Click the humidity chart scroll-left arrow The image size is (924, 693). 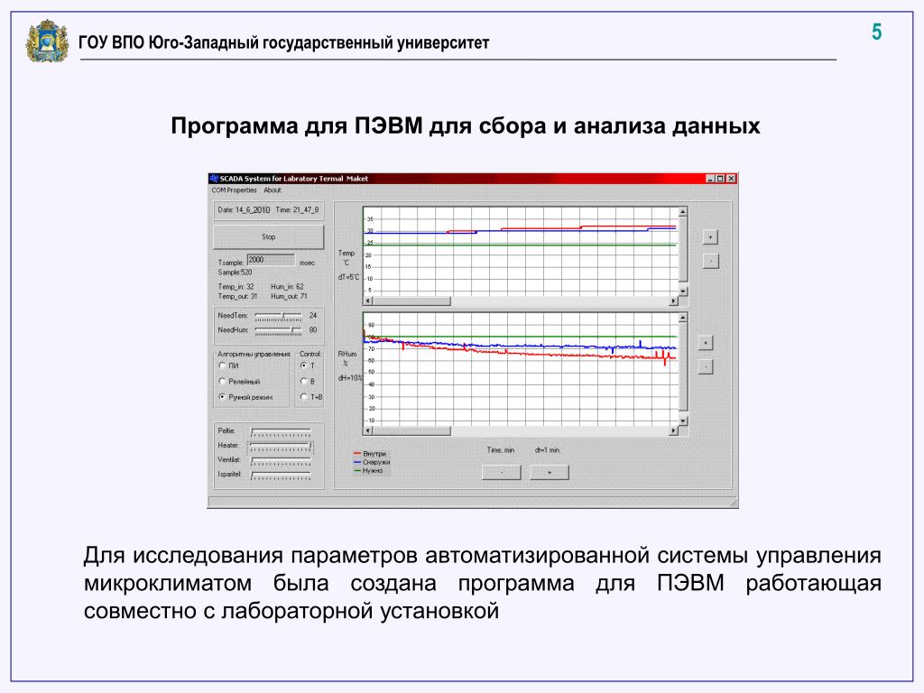point(368,430)
